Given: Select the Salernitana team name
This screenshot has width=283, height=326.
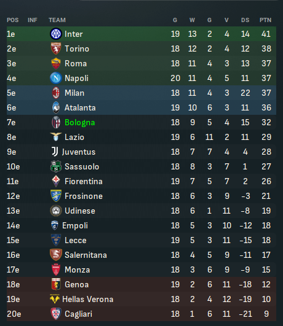Looking at the screenshot, I should [x=86, y=255].
